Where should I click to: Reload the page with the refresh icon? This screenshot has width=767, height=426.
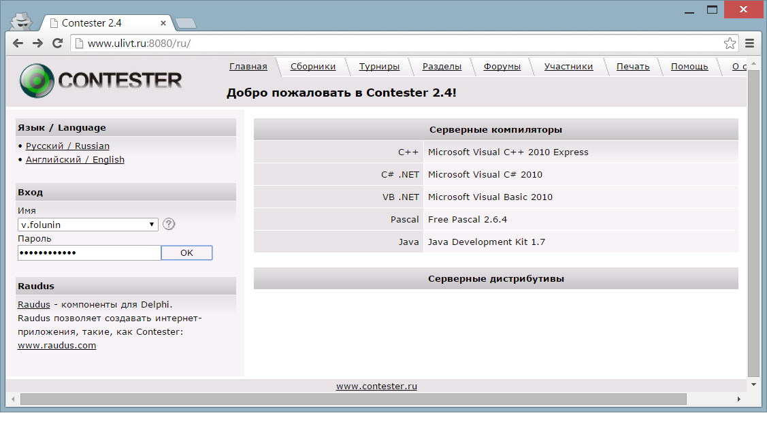pos(57,44)
